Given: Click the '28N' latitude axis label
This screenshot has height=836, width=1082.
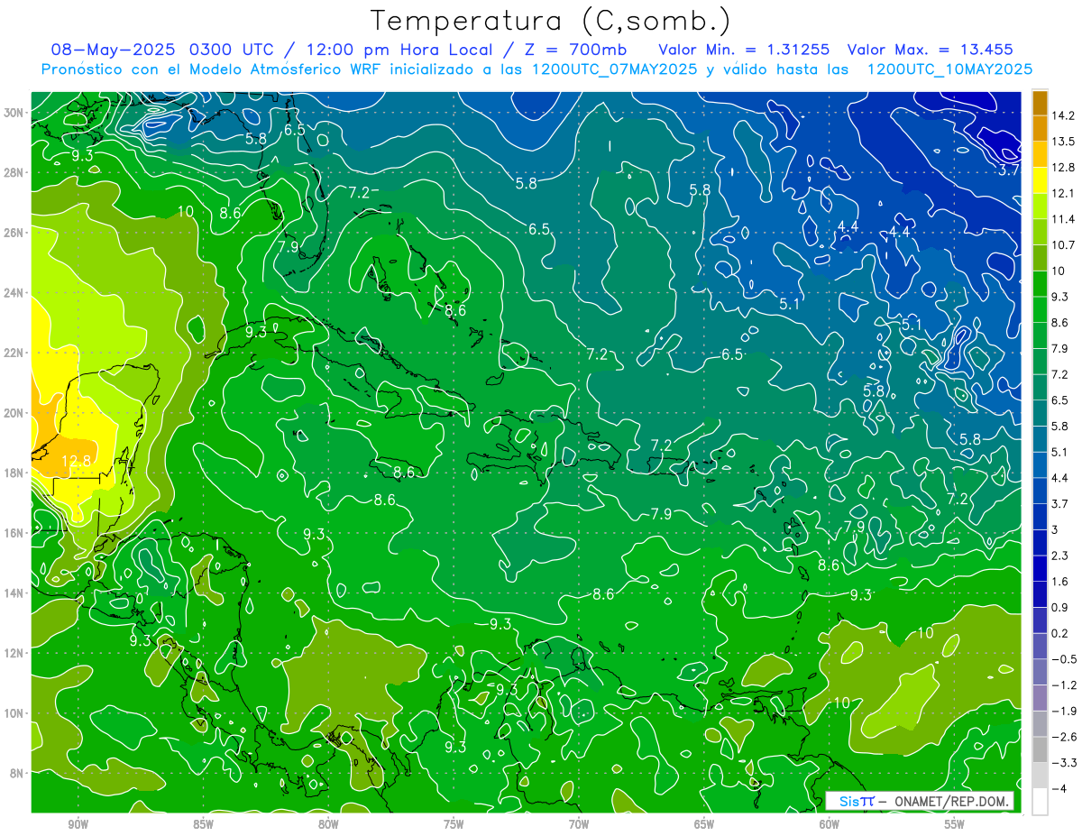Looking at the screenshot, I should coord(14,172).
